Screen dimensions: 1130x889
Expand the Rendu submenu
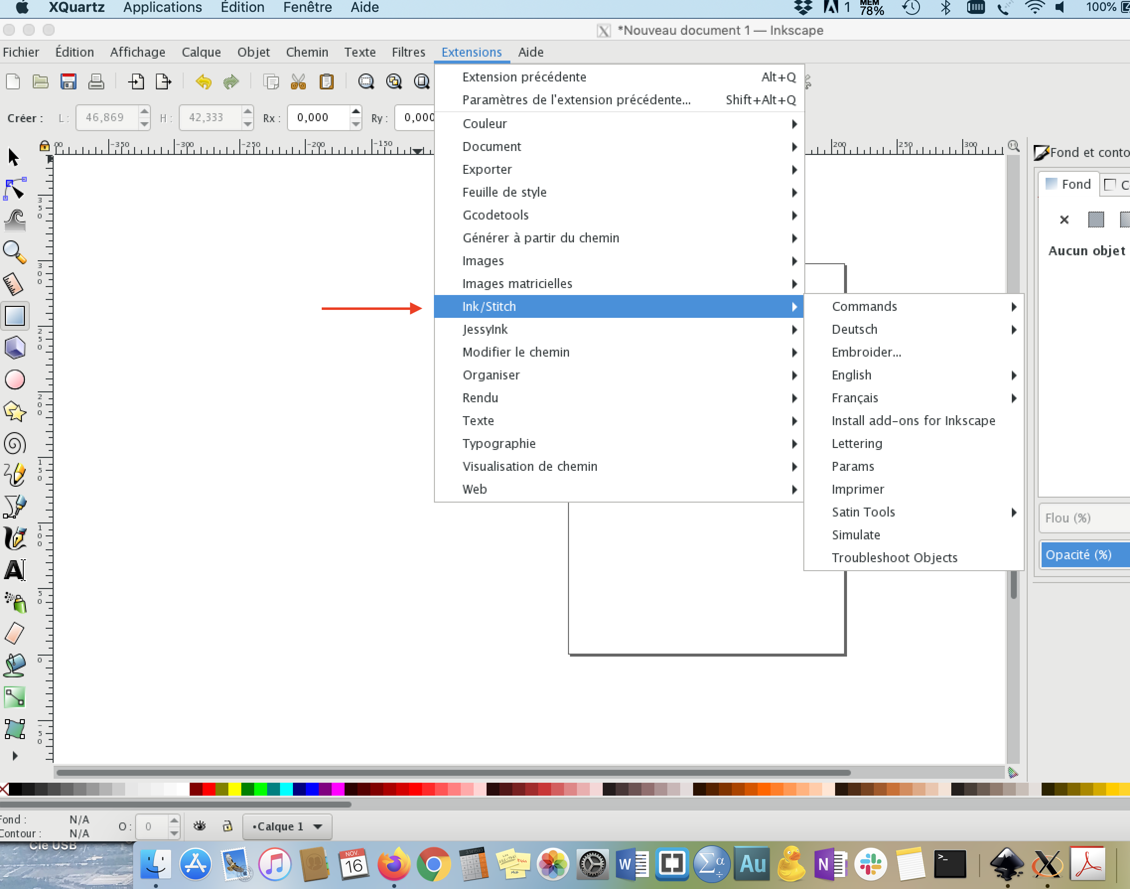tap(619, 398)
